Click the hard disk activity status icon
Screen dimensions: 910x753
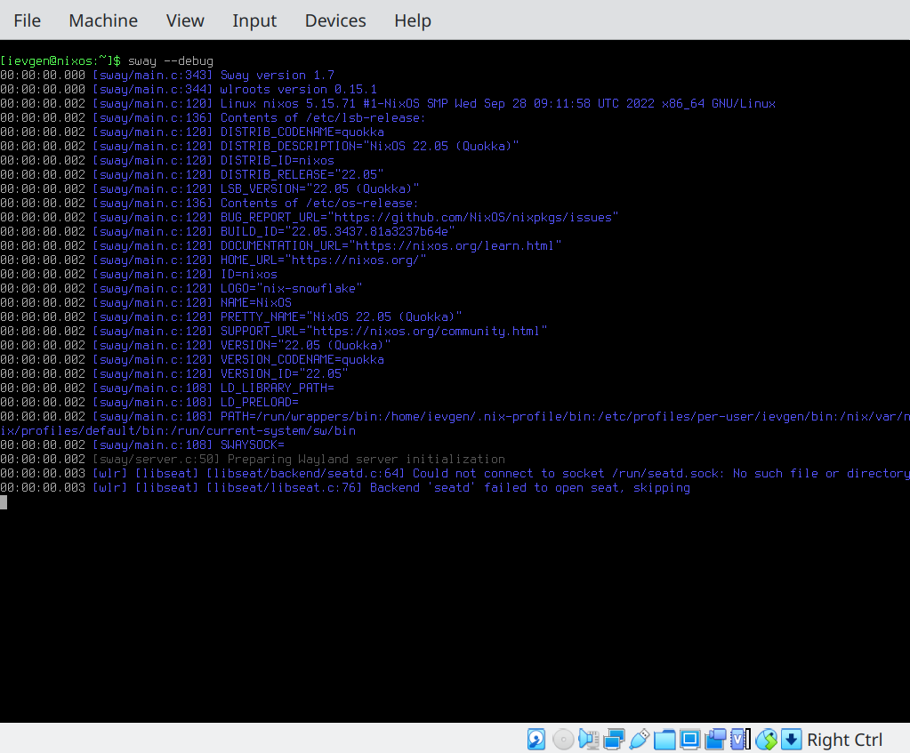(x=536, y=739)
